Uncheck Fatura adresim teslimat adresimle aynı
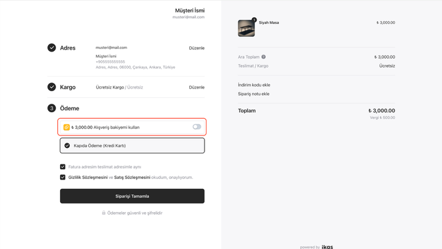The width and height of the screenshot is (442, 249). click(x=63, y=167)
